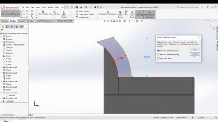Image resolution: width=218 pixels, height=122 pixels.
Task: Toggle Shaded Sketch Contours
Action: click(150, 14)
